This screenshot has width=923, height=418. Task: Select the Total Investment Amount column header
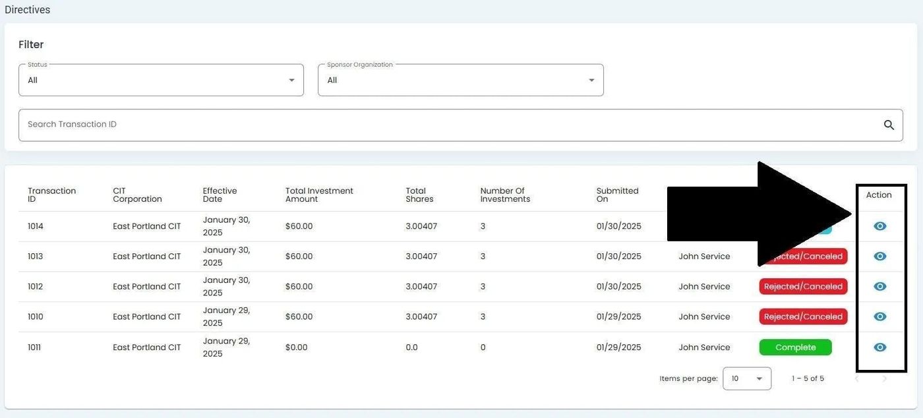[x=319, y=195]
